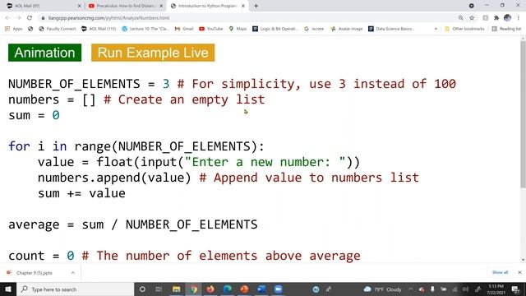The height and width of the screenshot is (296, 526).
Task: Open PowerPoint from taskbar
Action: [244, 289]
